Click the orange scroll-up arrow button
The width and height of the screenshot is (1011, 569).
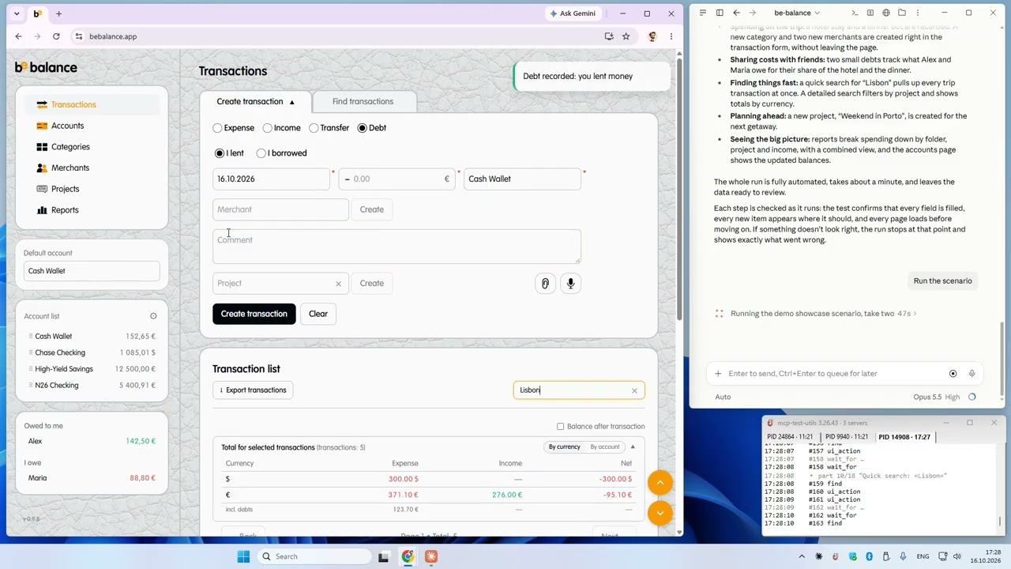tap(660, 482)
